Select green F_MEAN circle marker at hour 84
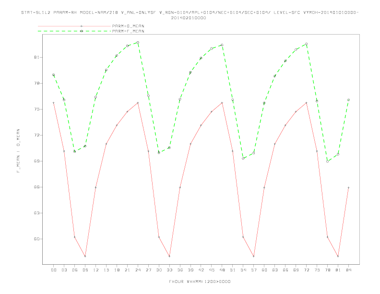Screen dimensions: 380x294 [348, 100]
